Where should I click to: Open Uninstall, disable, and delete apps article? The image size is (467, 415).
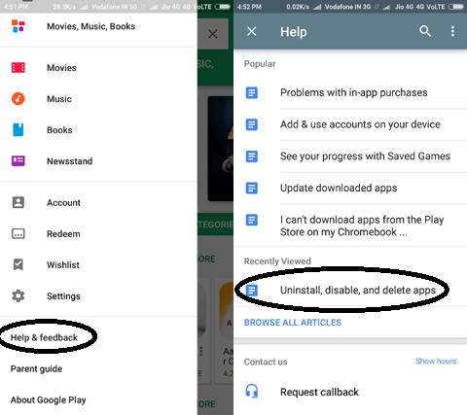(x=350, y=291)
